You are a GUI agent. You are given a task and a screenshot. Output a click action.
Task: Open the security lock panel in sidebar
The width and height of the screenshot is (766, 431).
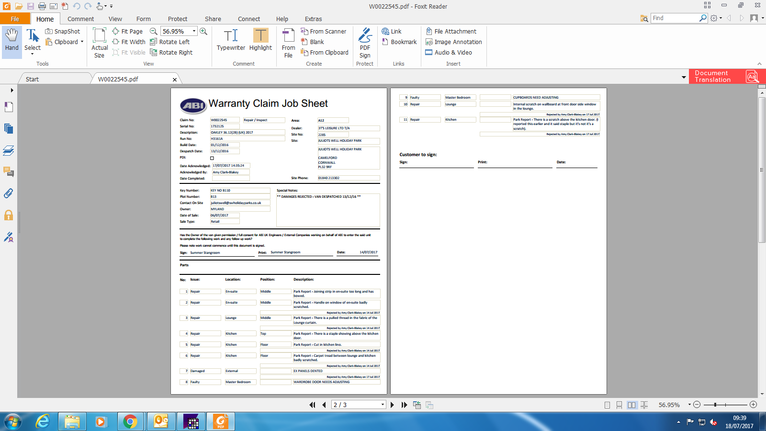pyautogui.click(x=9, y=215)
